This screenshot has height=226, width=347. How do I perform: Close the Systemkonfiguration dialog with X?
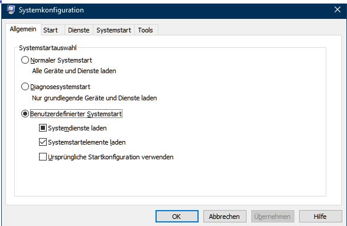click(338, 9)
